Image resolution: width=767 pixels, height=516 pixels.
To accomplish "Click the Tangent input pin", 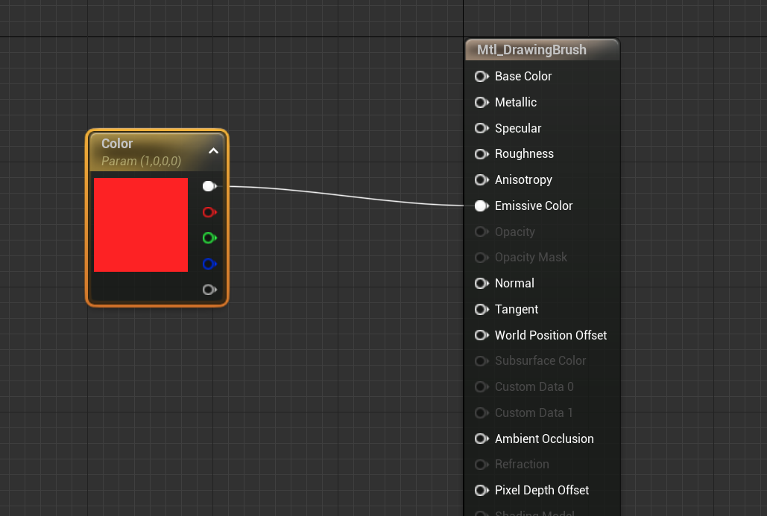I will [482, 309].
